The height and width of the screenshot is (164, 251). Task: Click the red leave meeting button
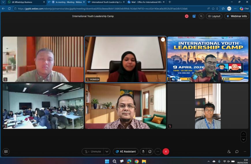click(x=166, y=152)
